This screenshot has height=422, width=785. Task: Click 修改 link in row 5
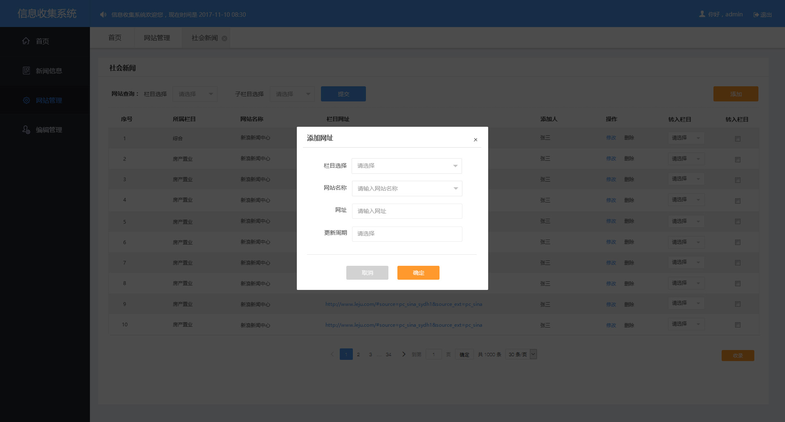point(611,221)
